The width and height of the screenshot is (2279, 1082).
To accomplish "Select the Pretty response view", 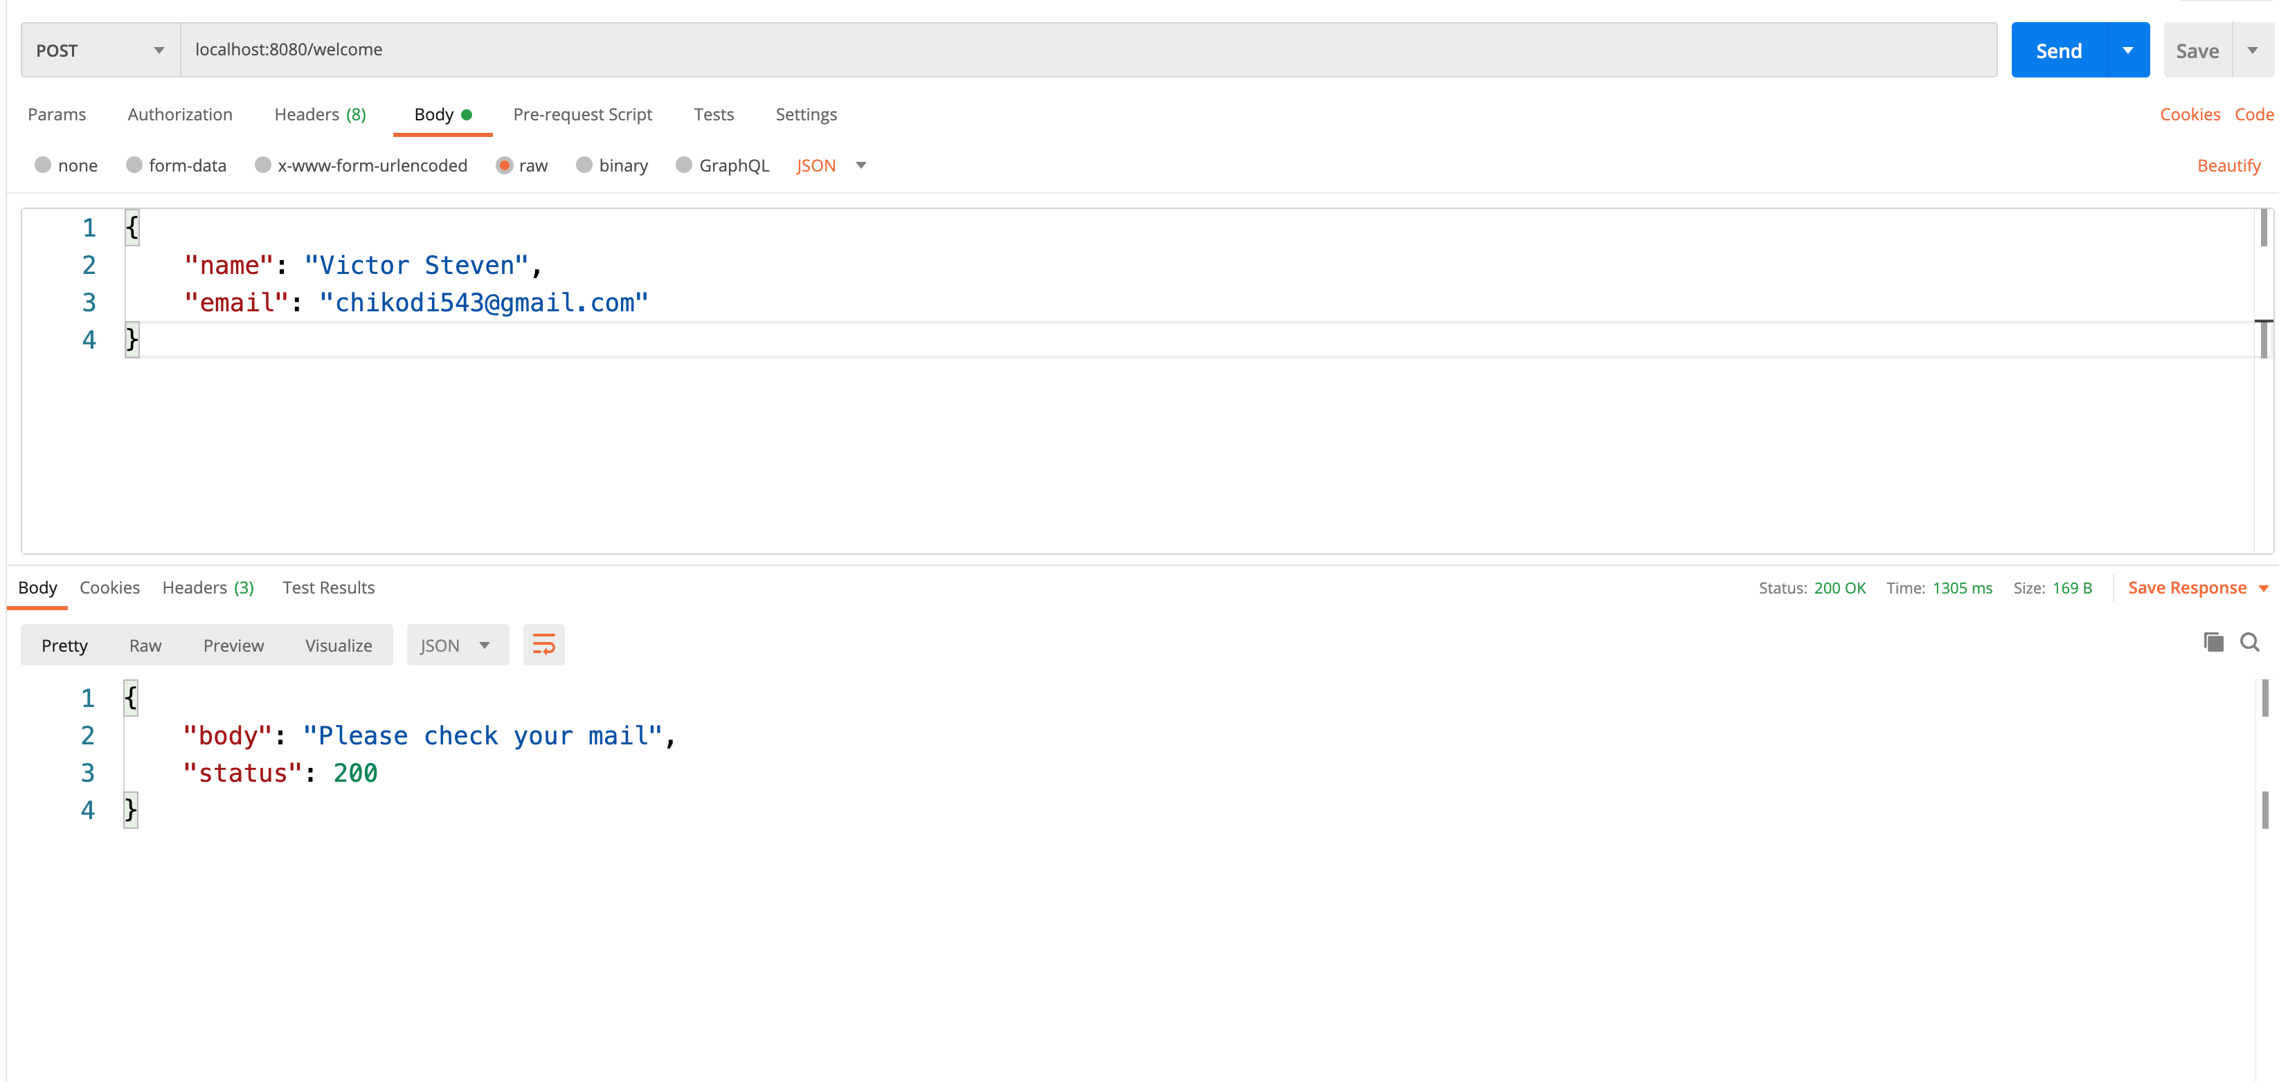I will tap(64, 645).
